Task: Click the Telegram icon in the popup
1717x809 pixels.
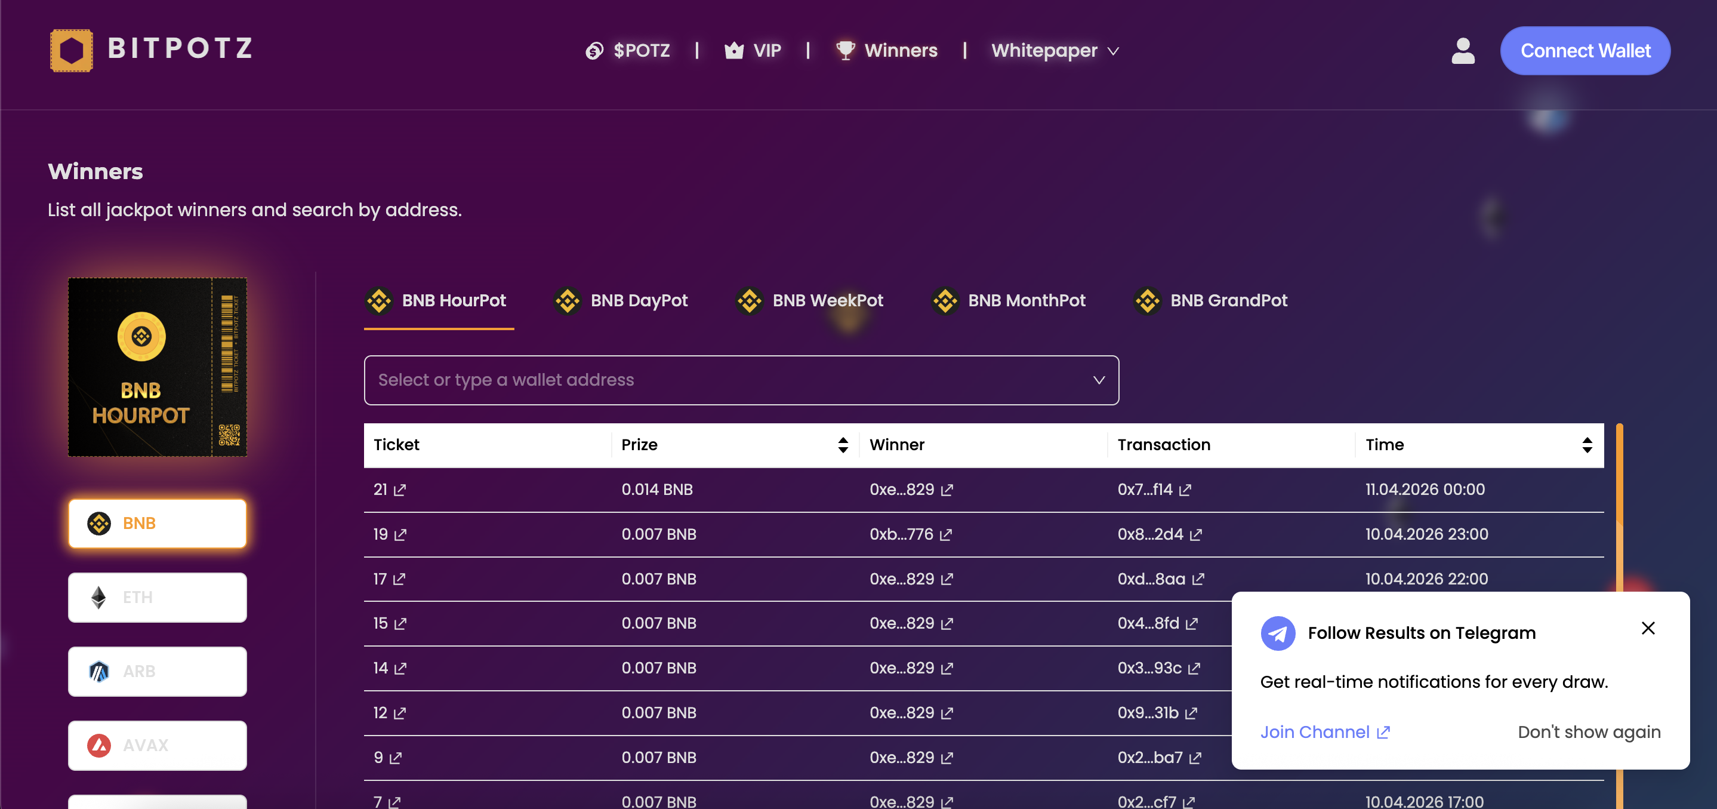Action: [x=1277, y=633]
